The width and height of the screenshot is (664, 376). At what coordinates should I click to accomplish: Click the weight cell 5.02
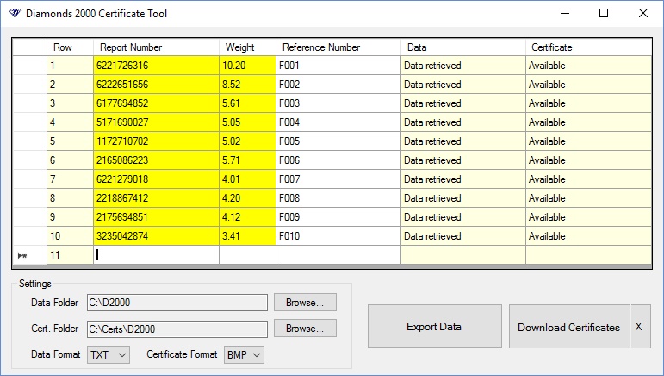247,141
